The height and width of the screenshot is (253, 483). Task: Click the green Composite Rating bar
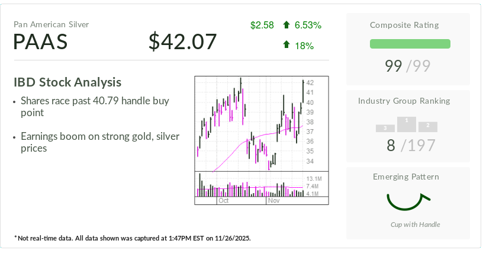410,44
